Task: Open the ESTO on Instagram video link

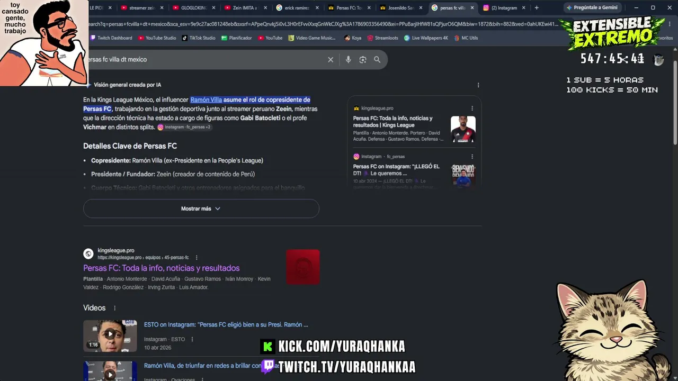Action: 226,325
